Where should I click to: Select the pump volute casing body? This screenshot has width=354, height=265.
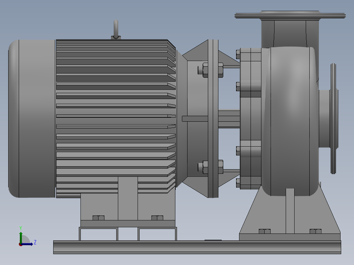click(291, 121)
